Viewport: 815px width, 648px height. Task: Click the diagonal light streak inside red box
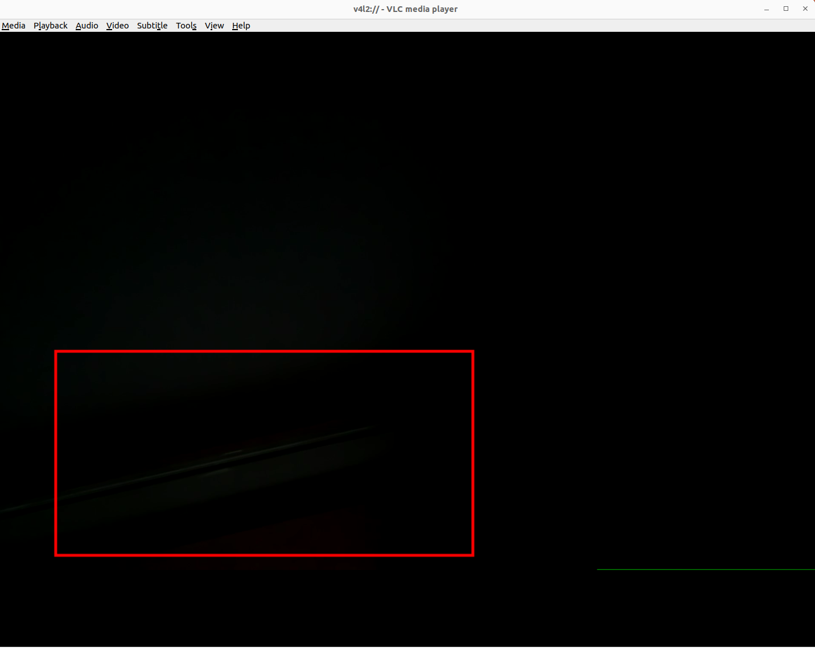click(228, 460)
